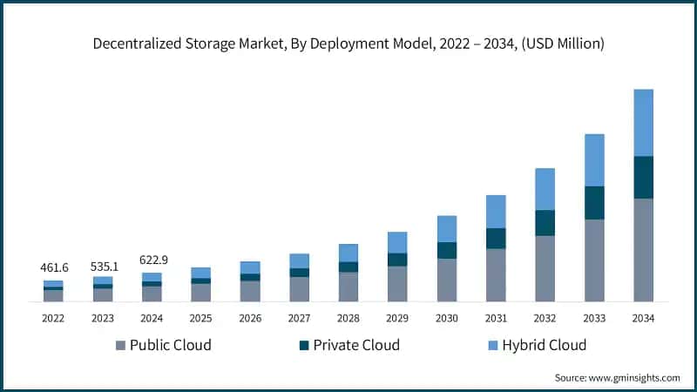Click the value label 535.1
697x392 pixels.
pyautogui.click(x=105, y=267)
